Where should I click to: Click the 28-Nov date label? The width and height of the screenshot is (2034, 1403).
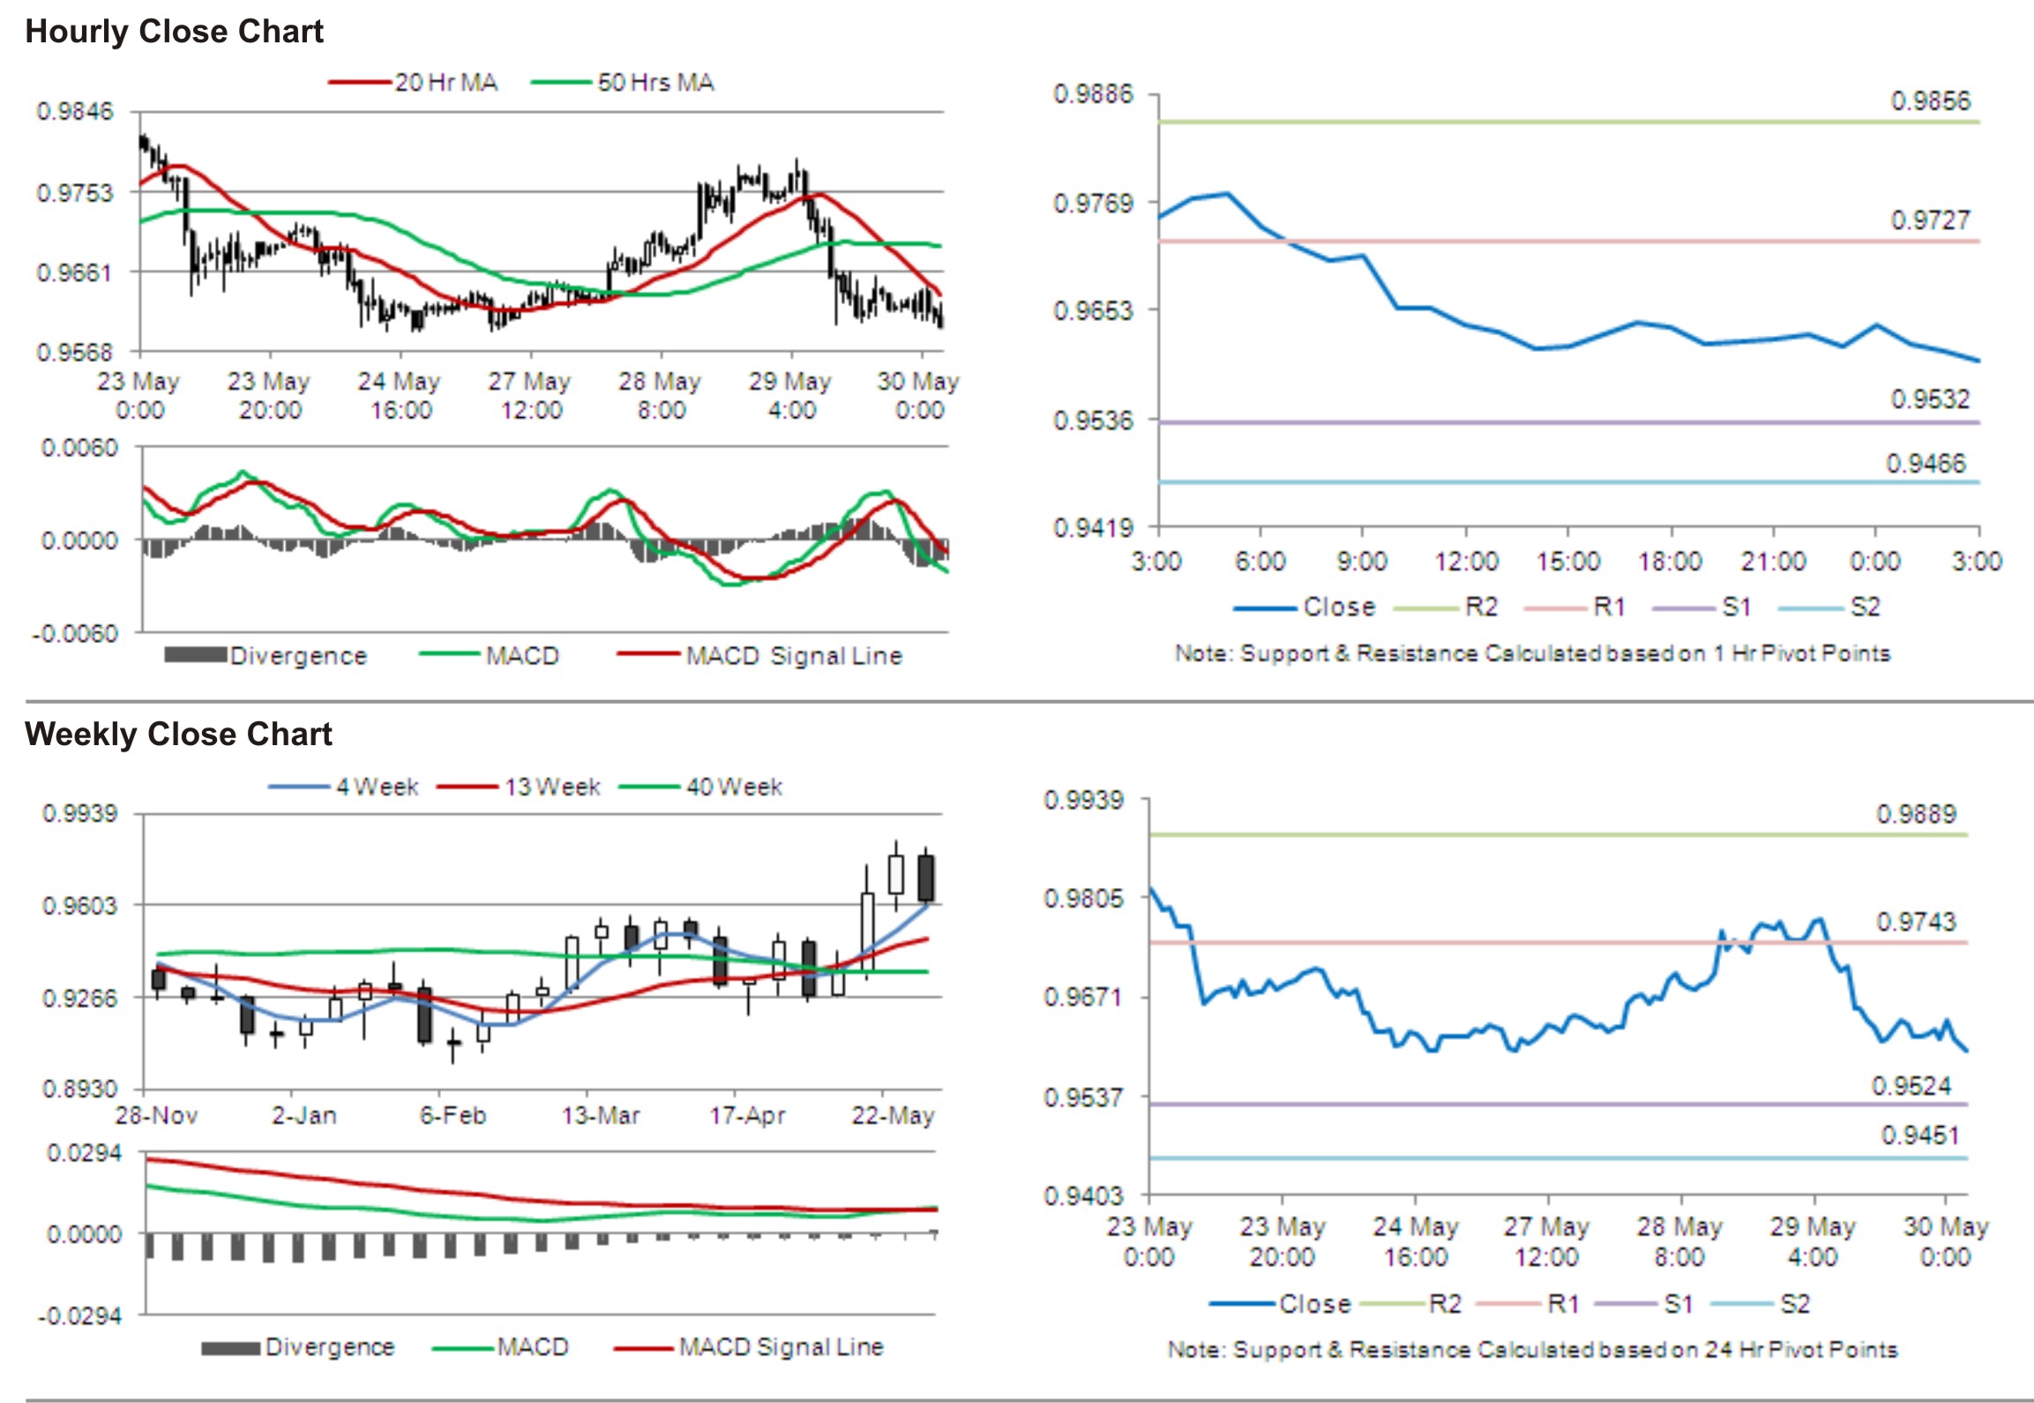click(x=156, y=1116)
